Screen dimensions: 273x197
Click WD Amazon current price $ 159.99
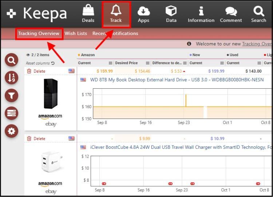tap(104, 71)
